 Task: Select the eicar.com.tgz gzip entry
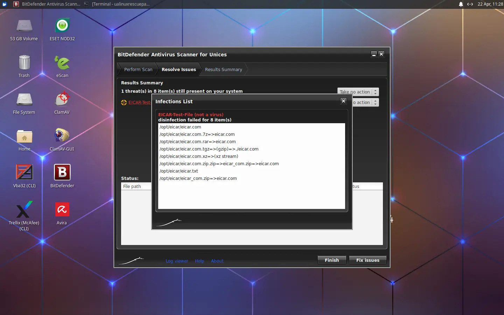coord(252,149)
